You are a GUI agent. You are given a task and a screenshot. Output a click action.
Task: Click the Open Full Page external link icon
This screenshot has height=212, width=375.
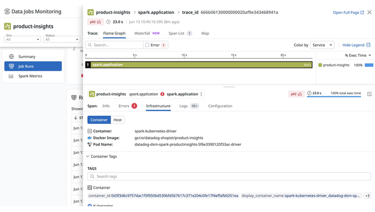362,12
